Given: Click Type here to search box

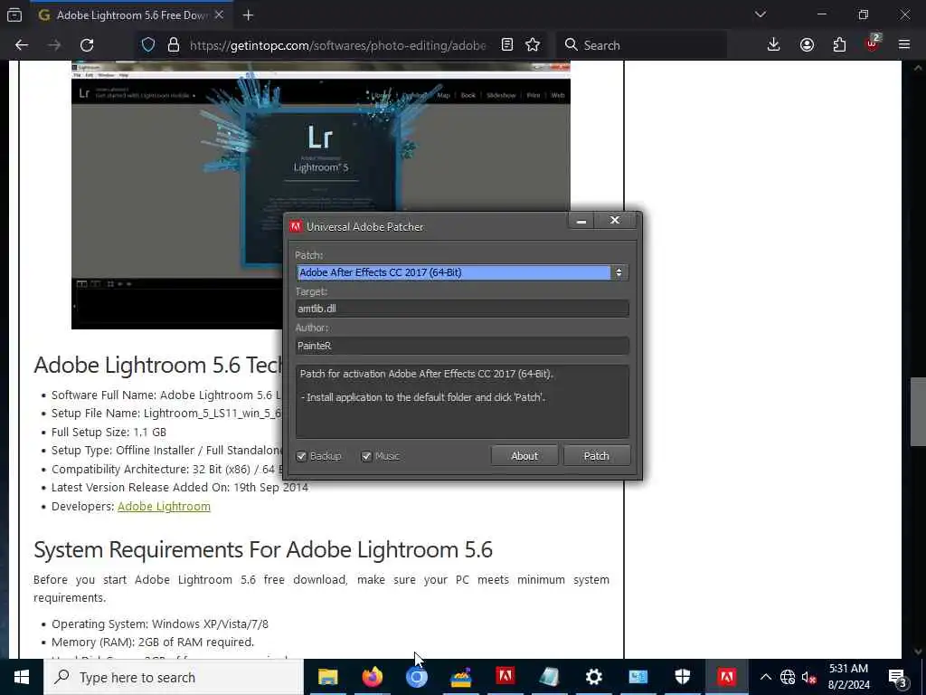Looking at the screenshot, I should [174, 677].
